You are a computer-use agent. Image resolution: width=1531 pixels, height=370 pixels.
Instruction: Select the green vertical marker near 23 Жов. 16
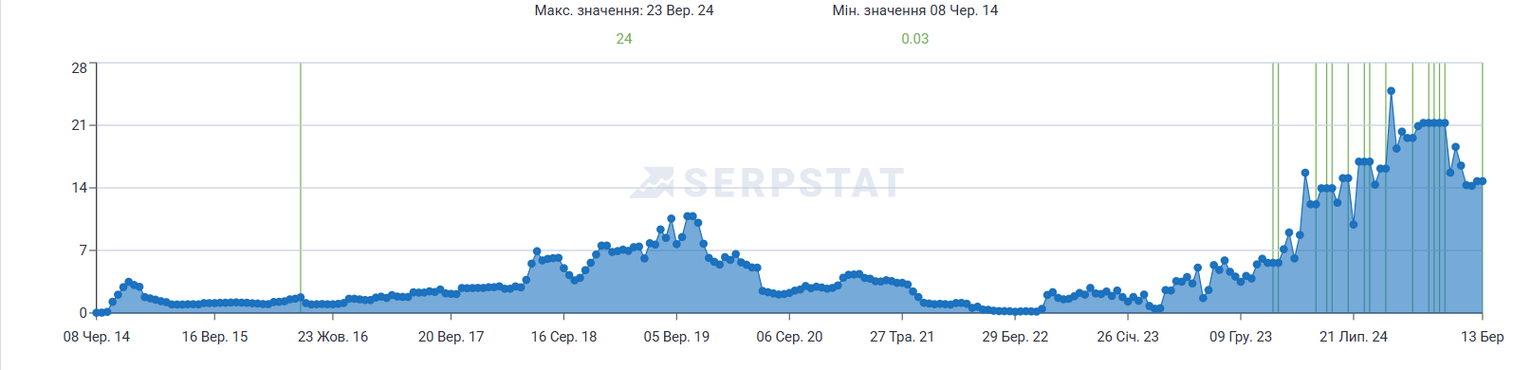point(301,188)
